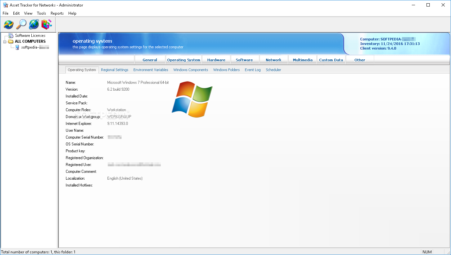Open the Help menu

click(x=73, y=13)
